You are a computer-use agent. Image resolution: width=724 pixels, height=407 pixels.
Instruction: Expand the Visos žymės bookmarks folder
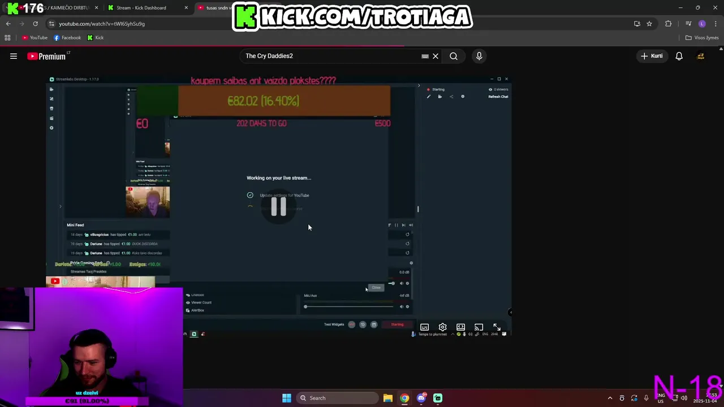tap(701, 38)
